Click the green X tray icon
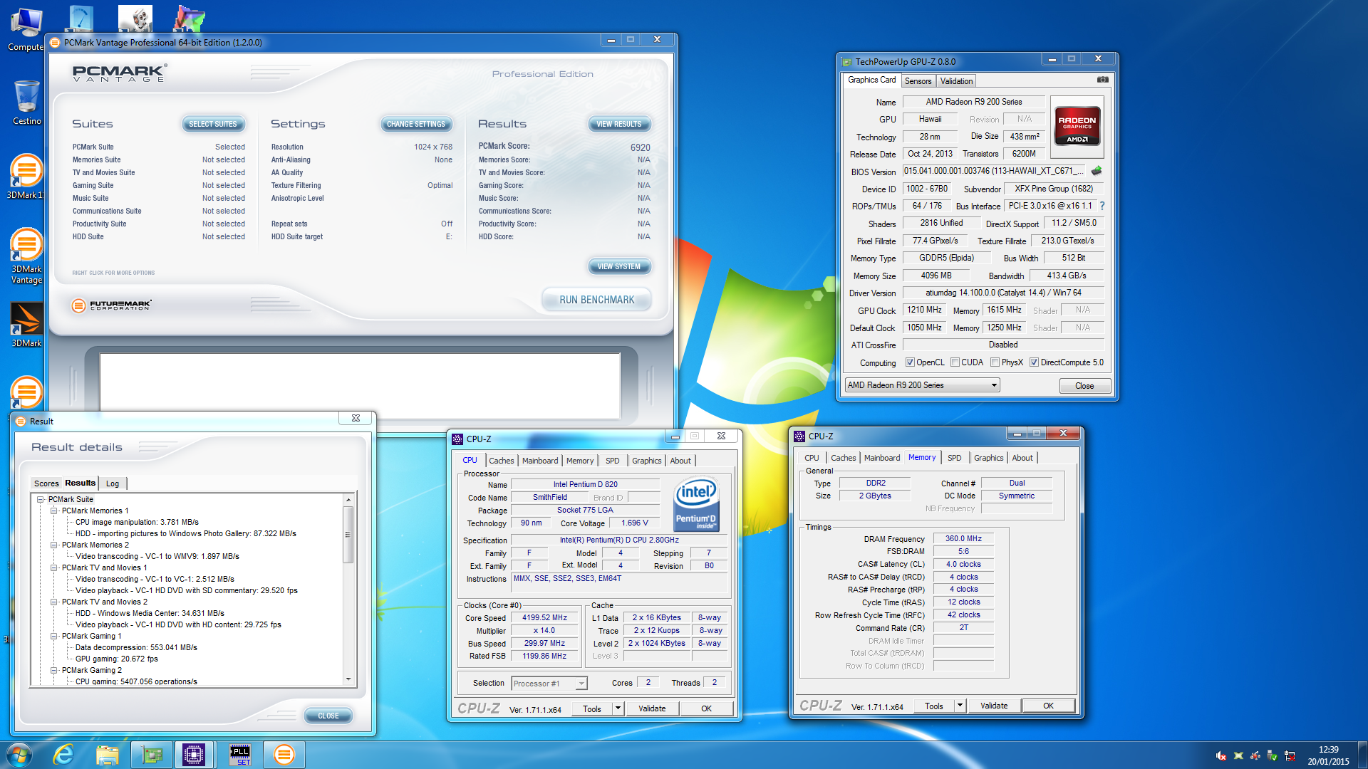This screenshot has height=769, width=1368. [x=1238, y=755]
